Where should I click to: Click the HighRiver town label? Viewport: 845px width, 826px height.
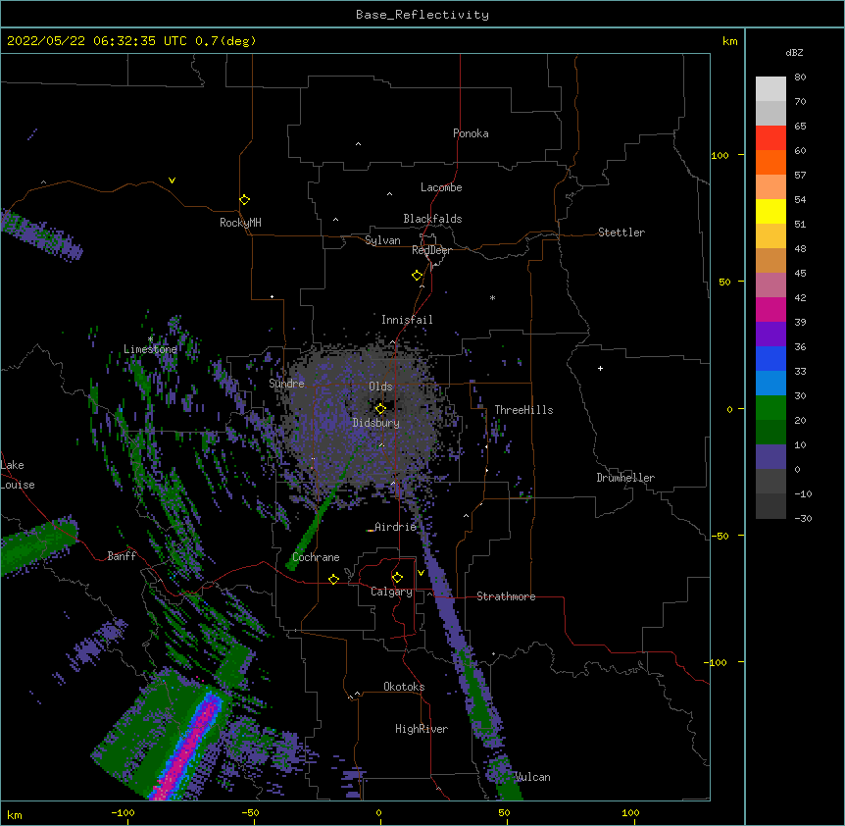click(x=422, y=729)
